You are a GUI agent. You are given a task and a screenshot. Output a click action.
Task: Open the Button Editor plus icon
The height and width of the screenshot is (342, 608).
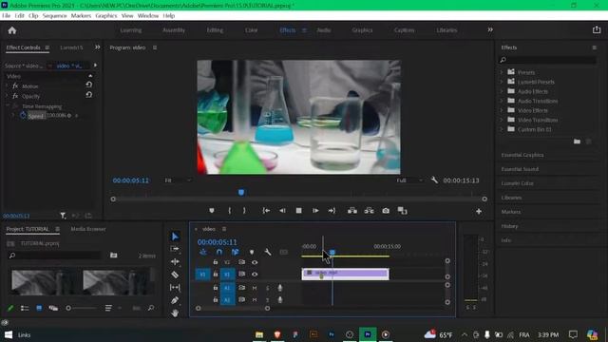point(479,211)
